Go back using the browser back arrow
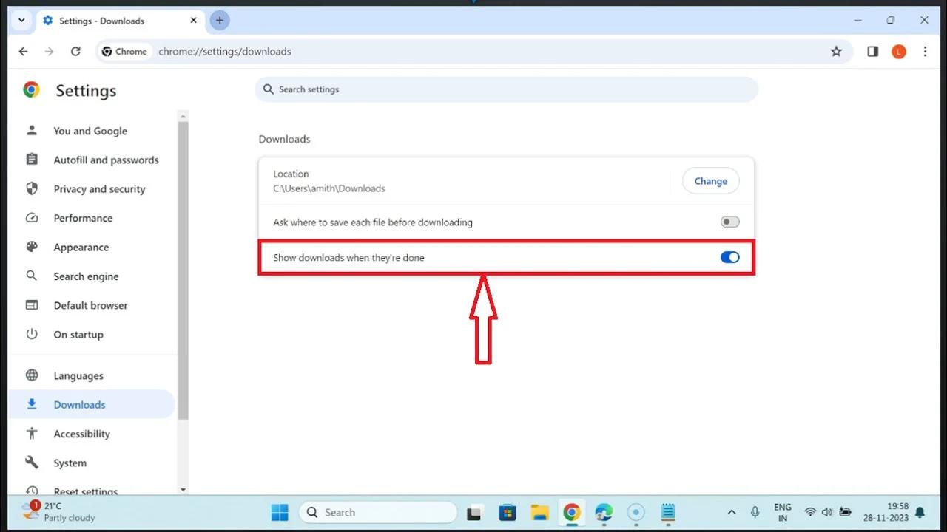 [23, 52]
